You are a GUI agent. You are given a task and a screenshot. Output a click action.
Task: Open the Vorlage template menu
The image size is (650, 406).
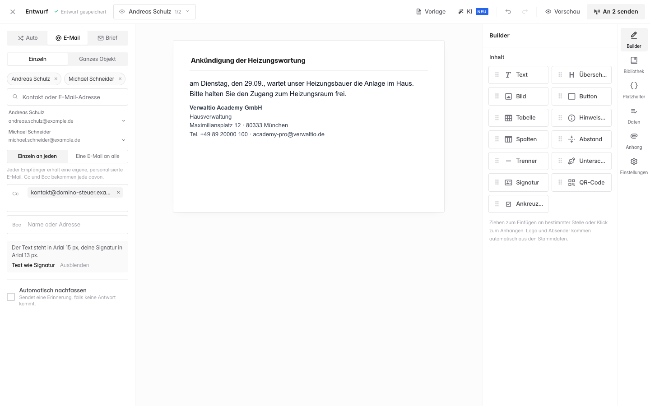[x=431, y=12]
